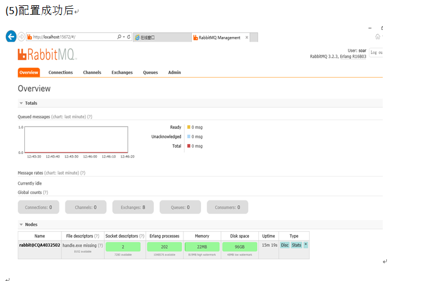Open the Exchanges tab
Viewport: 427px width, 281px height.
(122, 72)
